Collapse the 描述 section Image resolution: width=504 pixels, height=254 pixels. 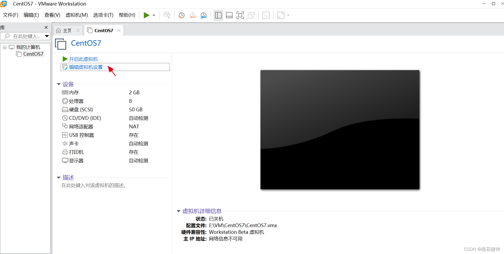59,177
